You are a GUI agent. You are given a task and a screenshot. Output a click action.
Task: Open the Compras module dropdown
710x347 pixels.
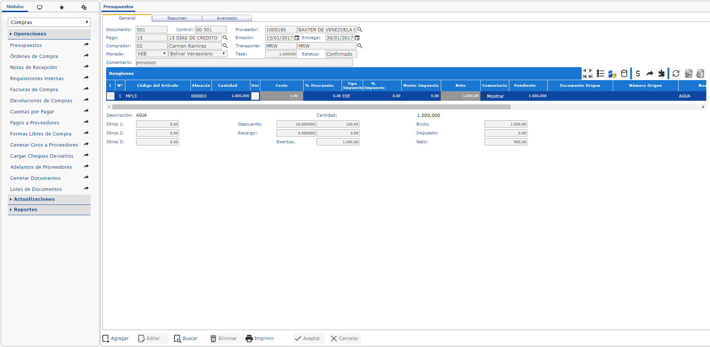(49, 22)
